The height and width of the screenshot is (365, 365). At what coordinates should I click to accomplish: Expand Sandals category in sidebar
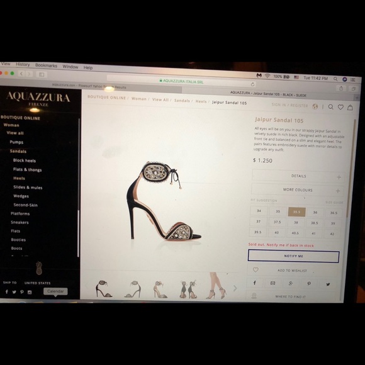pyautogui.click(x=18, y=151)
